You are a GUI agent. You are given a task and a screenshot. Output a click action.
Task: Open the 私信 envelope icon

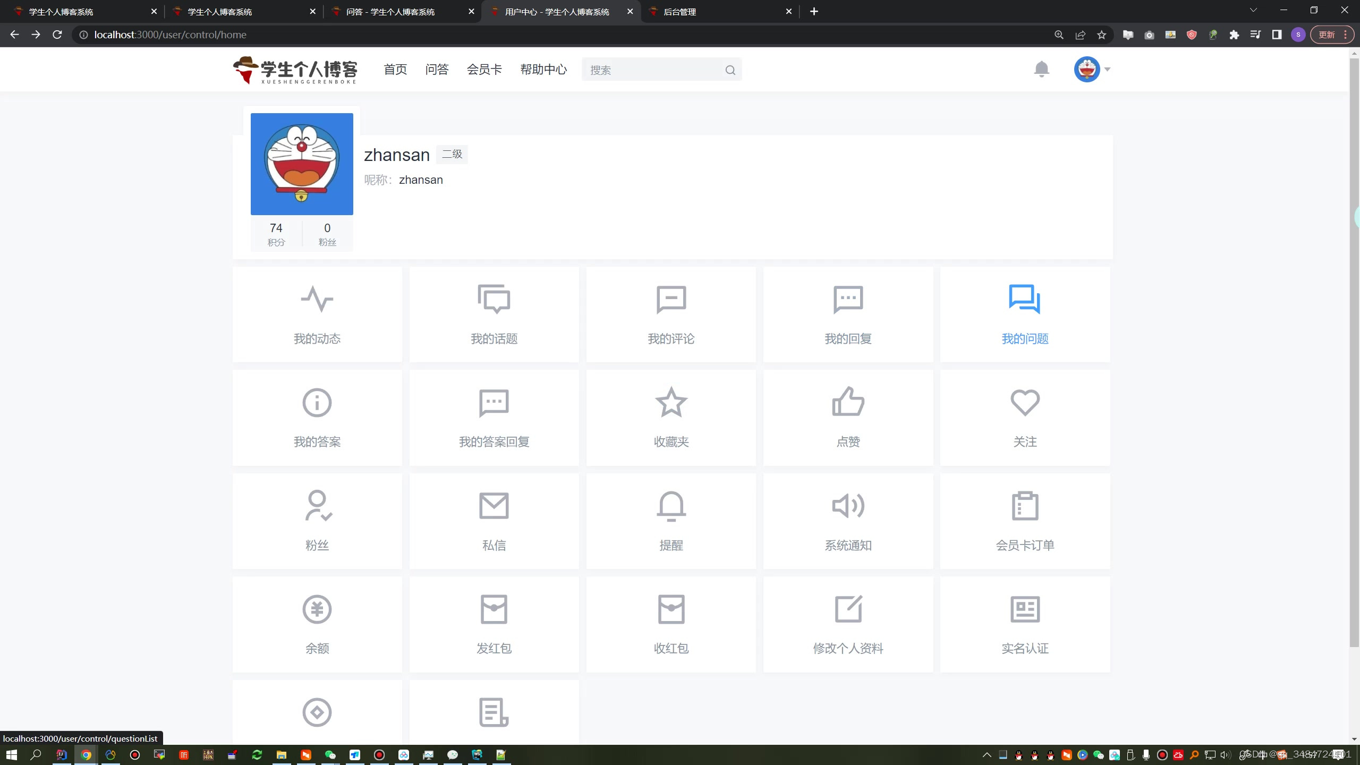coord(494,506)
